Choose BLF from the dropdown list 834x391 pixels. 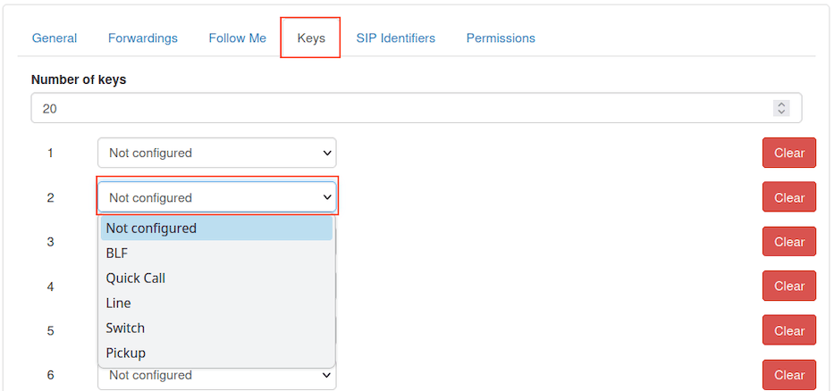(x=117, y=254)
